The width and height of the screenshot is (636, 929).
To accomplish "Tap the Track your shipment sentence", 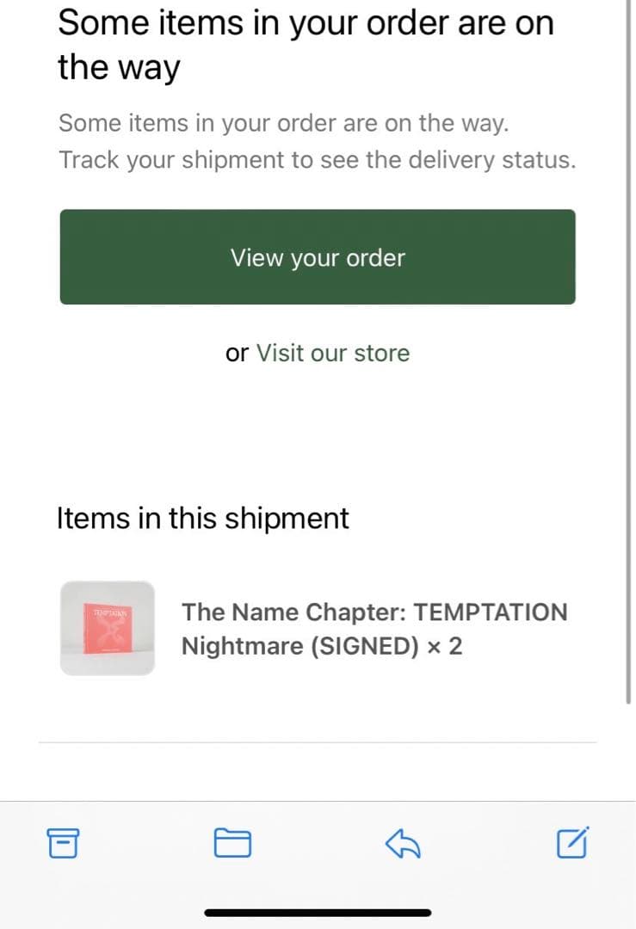I will (x=317, y=160).
